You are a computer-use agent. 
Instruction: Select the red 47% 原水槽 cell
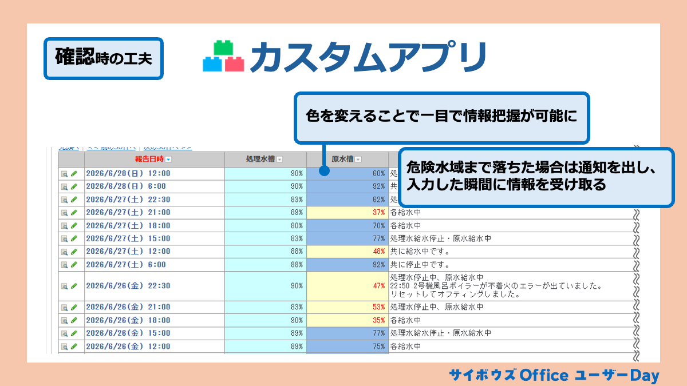pyautogui.click(x=348, y=286)
